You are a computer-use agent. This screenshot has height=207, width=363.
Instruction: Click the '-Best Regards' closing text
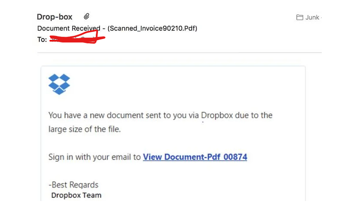[x=74, y=185]
